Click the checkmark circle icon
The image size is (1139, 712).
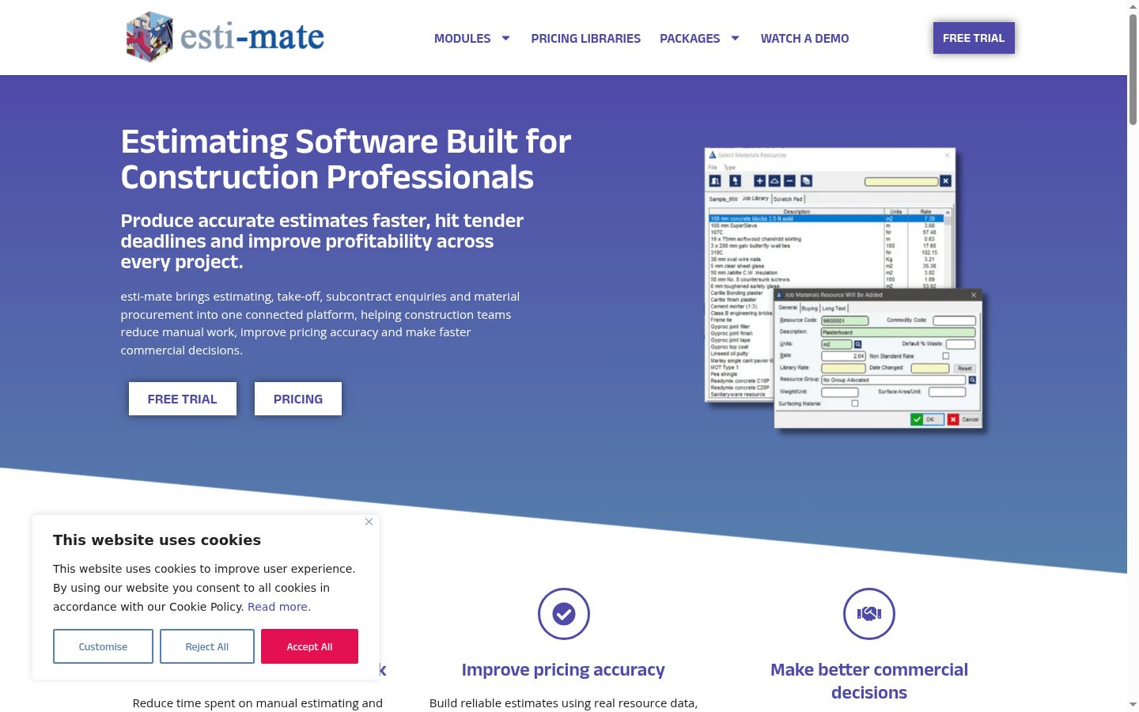(x=564, y=614)
